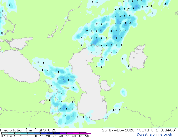Select the 30–35 mm purple swatch
The height and width of the screenshot is (137, 178).
pyautogui.click(x=63, y=133)
